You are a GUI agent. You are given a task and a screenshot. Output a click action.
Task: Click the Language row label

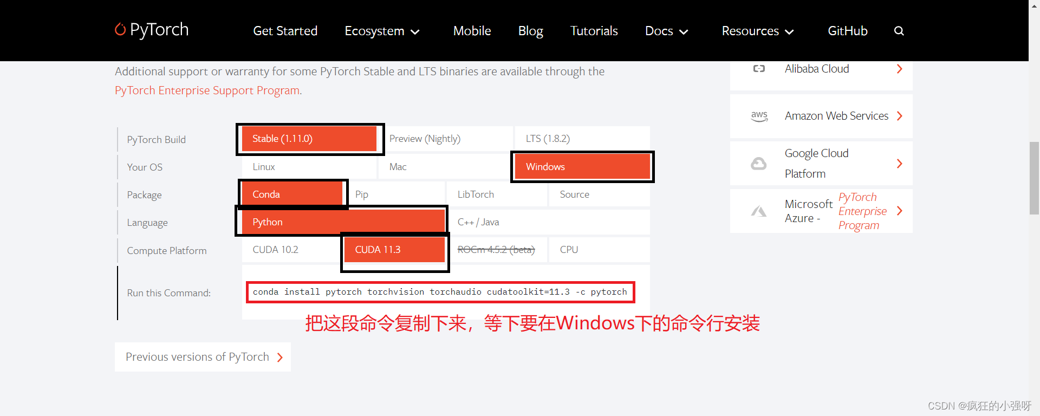[x=147, y=223]
